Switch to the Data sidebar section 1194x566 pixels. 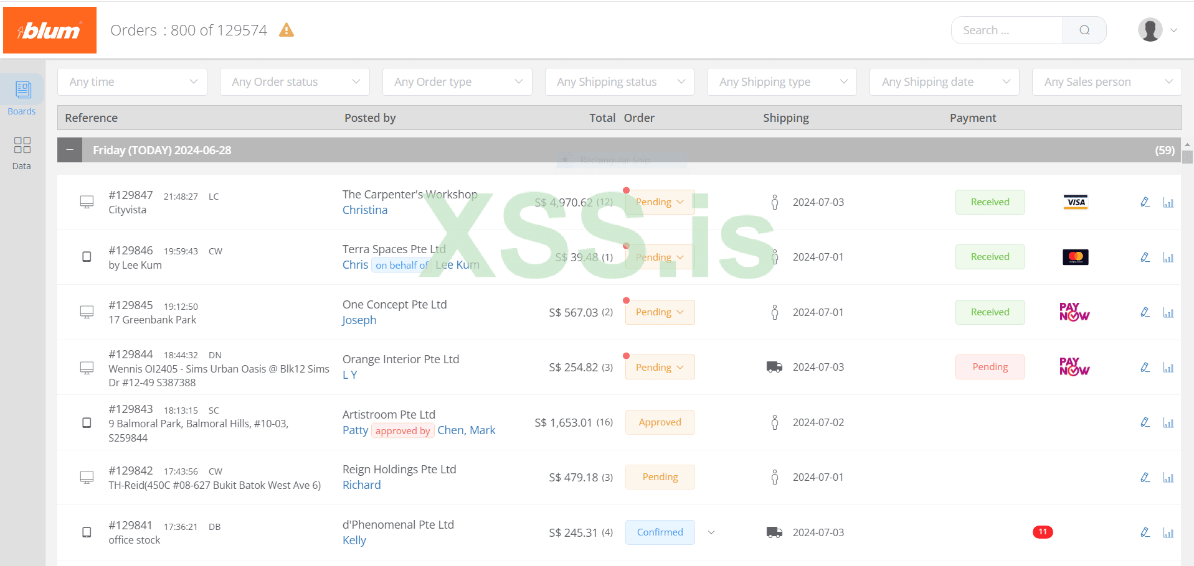tap(22, 153)
